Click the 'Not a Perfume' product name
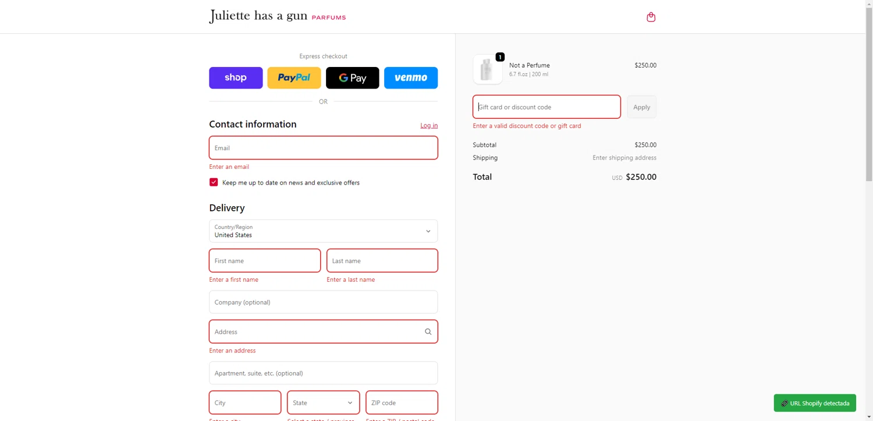The height and width of the screenshot is (421, 873). pos(530,65)
